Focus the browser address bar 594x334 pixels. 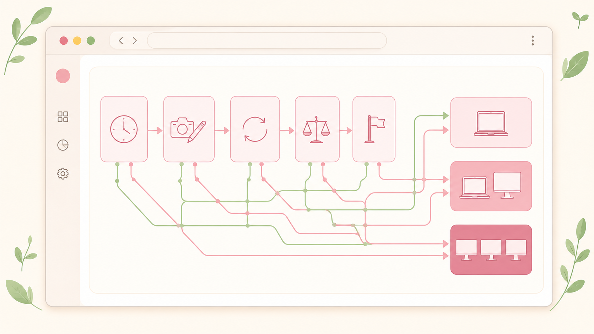[x=267, y=40]
